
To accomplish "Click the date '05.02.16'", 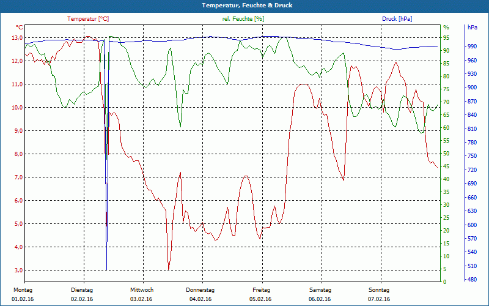I will [x=260, y=299].
